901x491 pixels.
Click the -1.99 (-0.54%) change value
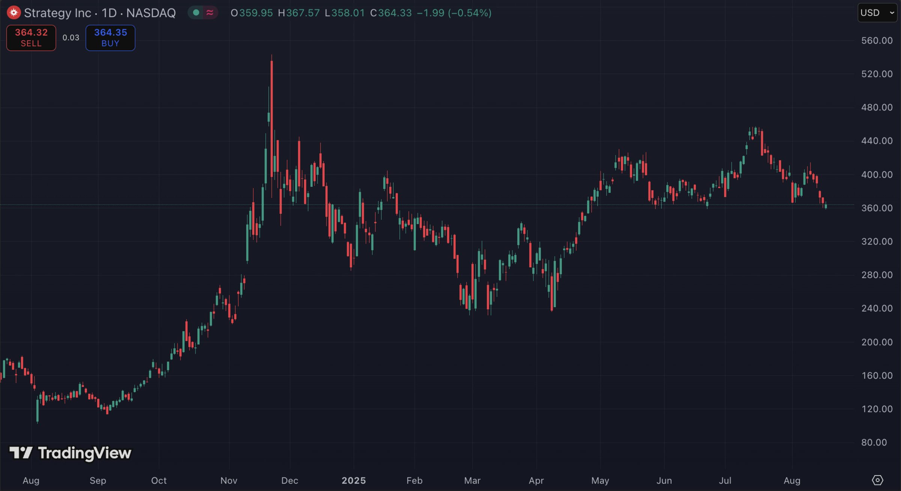pos(454,13)
